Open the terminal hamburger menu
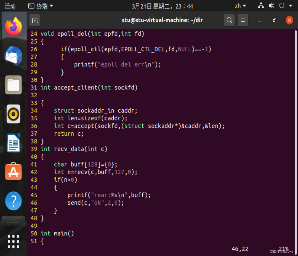The width and height of the screenshot is (298, 256). [243, 20]
